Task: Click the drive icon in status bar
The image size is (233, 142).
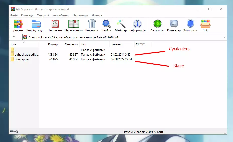Action: click(12, 131)
